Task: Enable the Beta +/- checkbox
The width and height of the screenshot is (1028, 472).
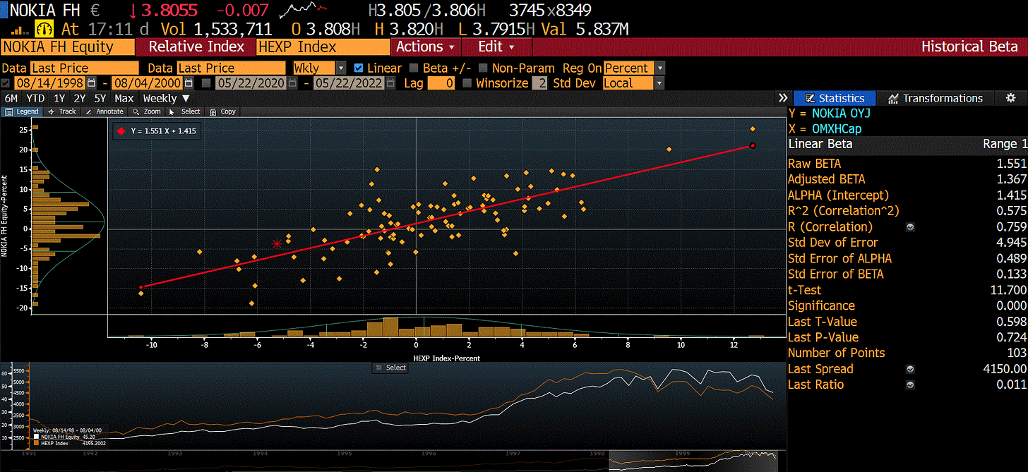Action: click(414, 68)
